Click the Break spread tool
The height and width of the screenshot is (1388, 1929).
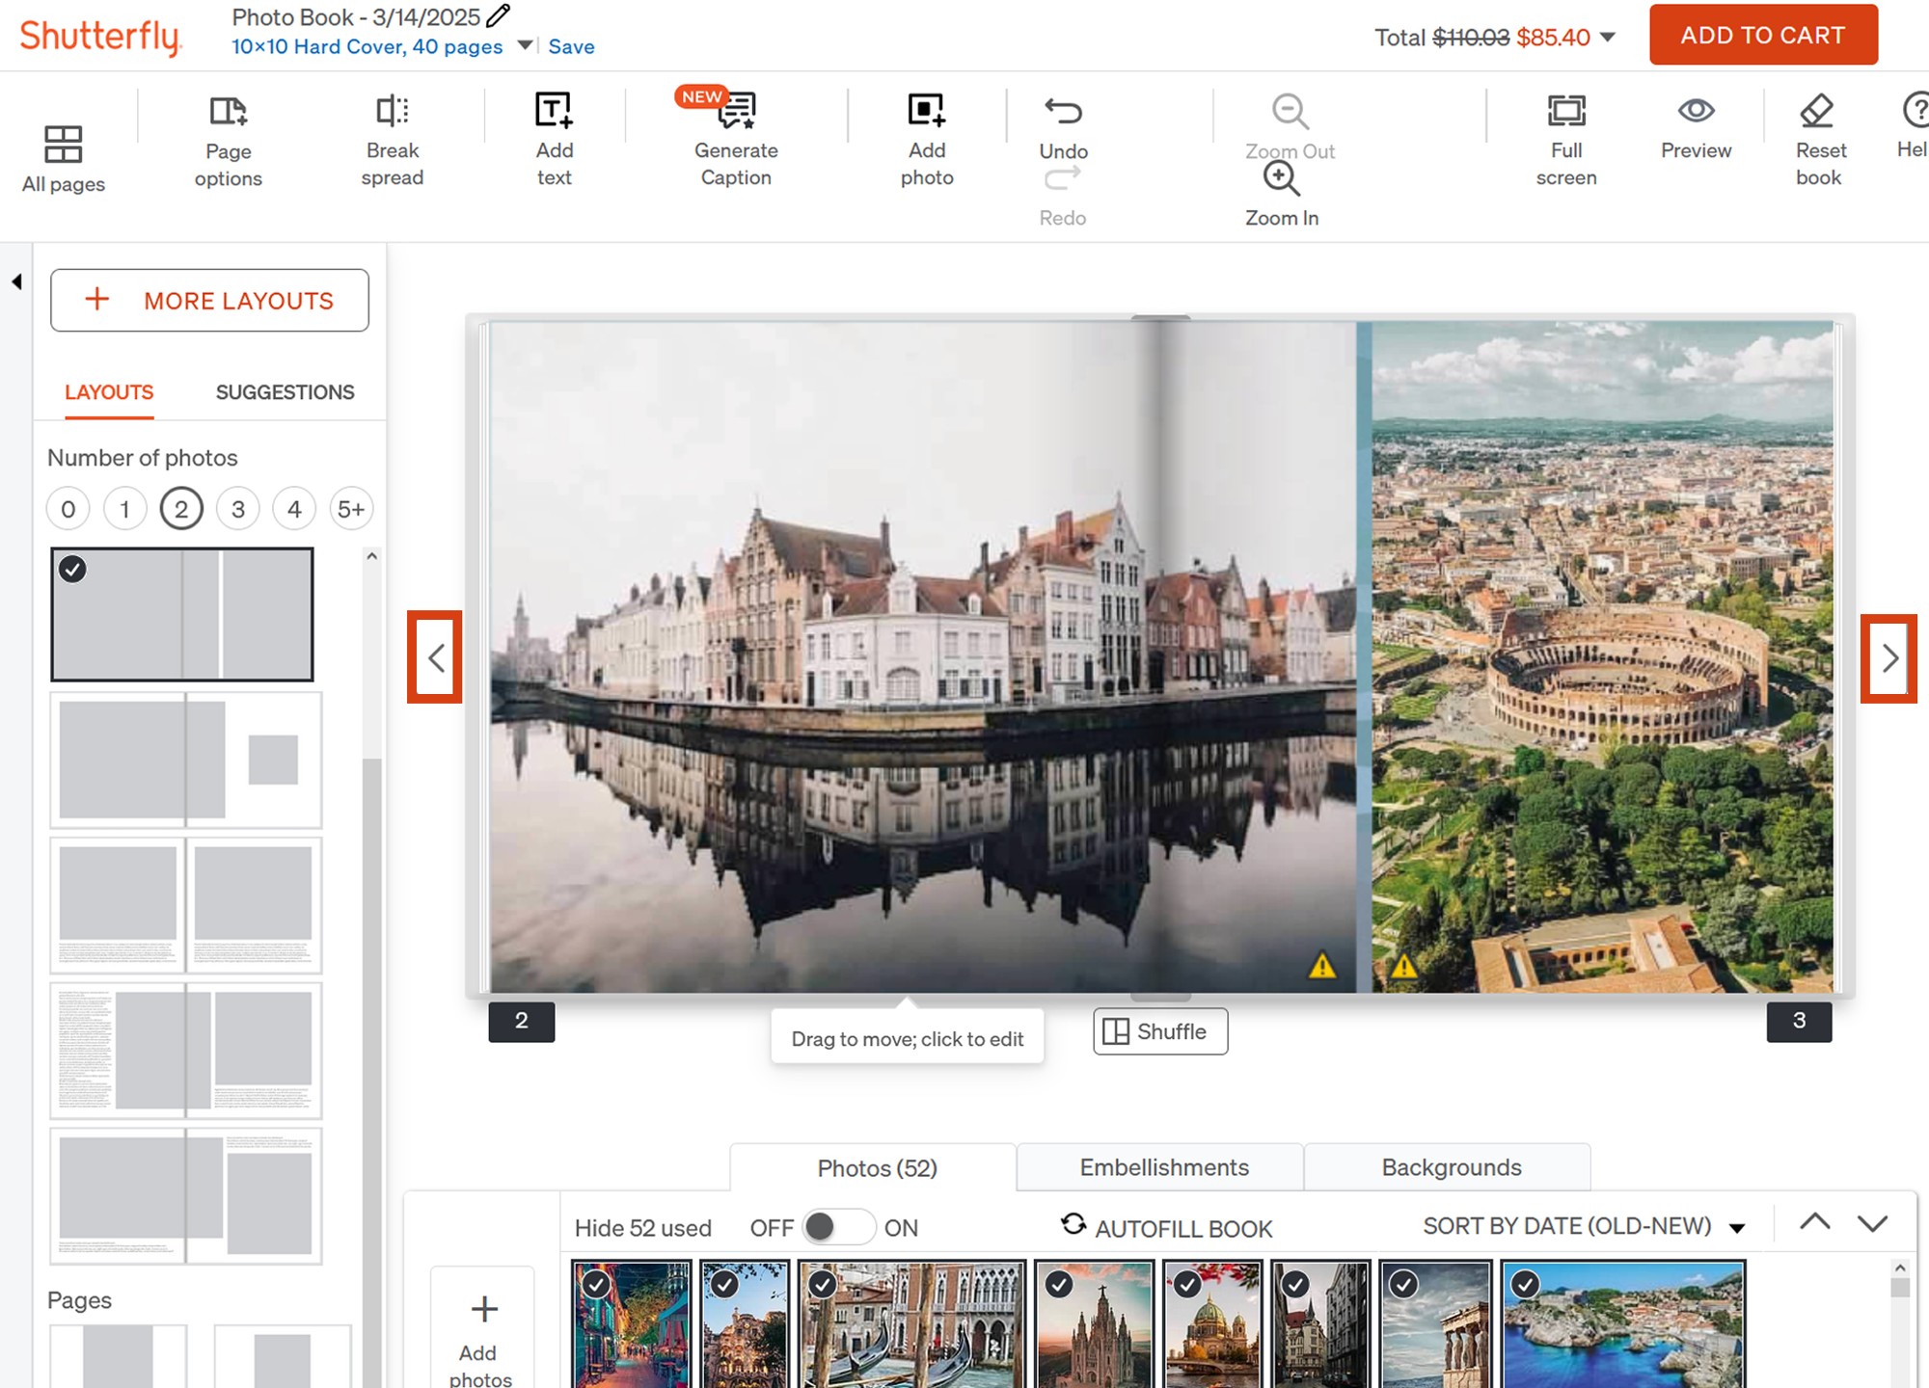[393, 141]
